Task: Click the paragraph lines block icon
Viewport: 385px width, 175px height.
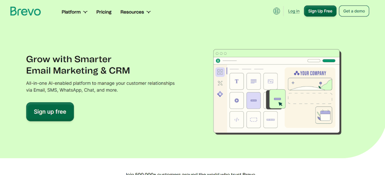Action: [x=253, y=81]
